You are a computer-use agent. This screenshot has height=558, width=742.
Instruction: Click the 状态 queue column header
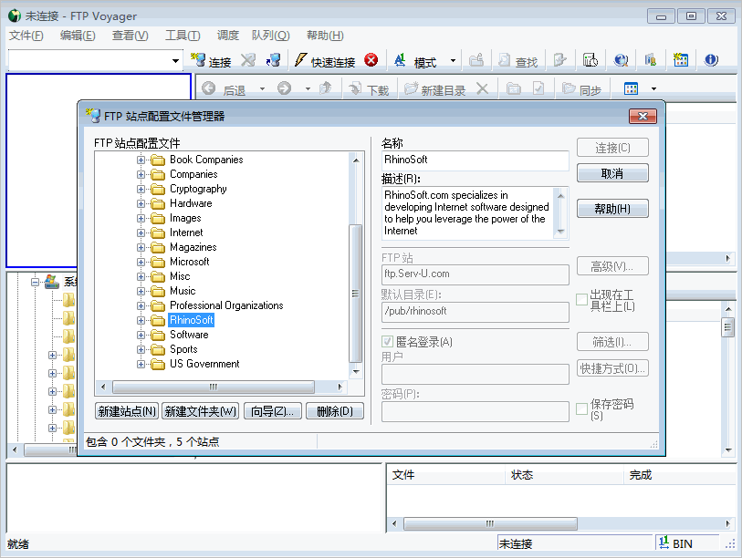tap(565, 475)
